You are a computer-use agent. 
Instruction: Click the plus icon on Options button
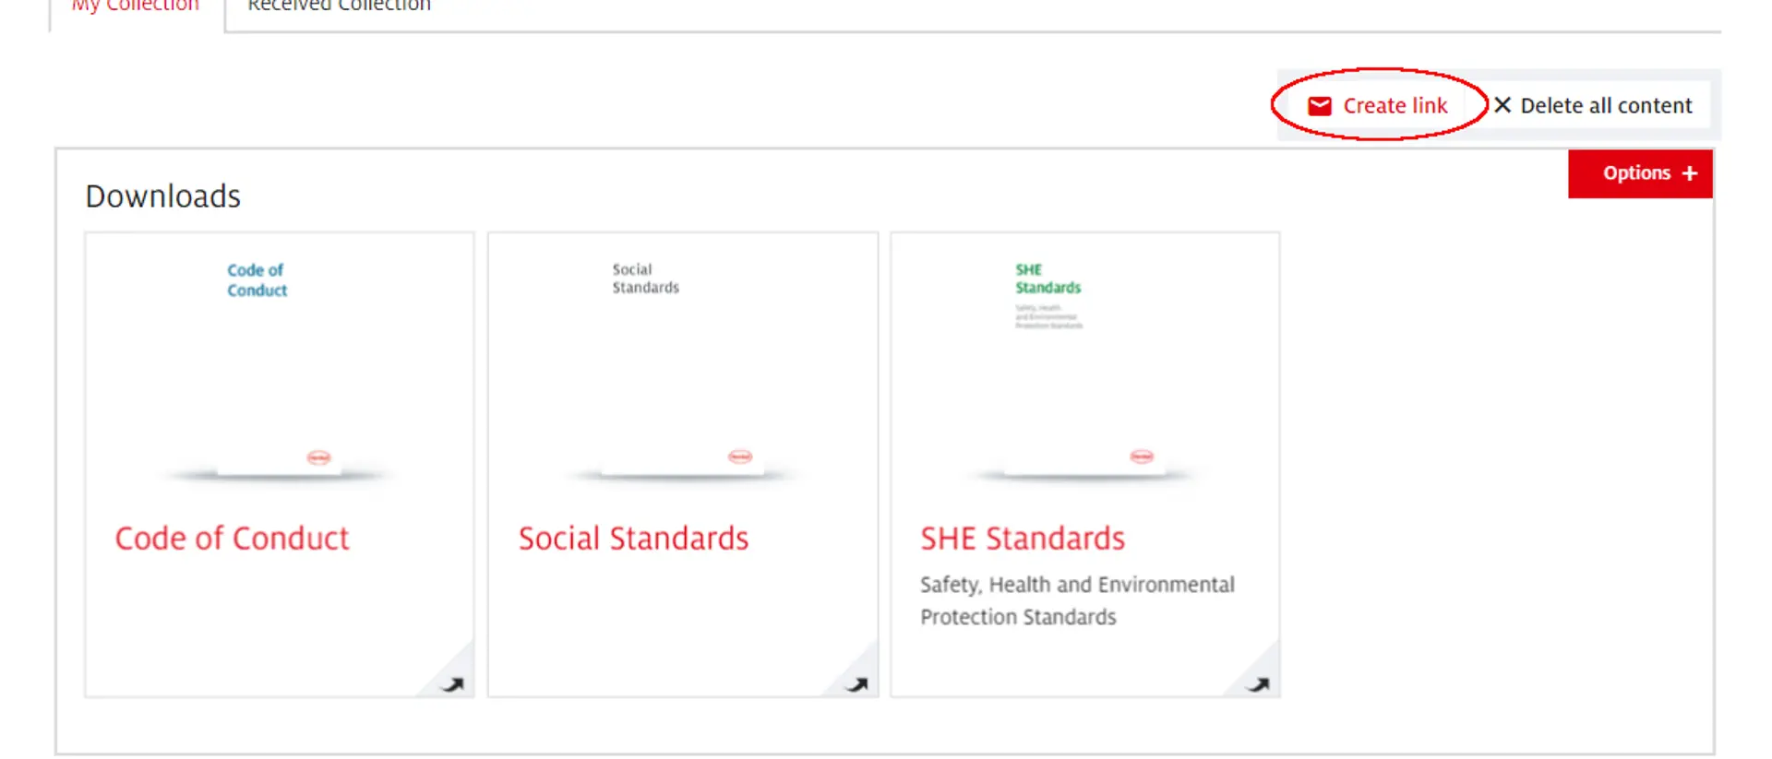1690,173
